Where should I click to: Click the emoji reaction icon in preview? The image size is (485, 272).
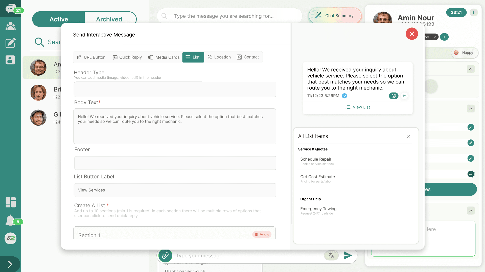point(394,96)
